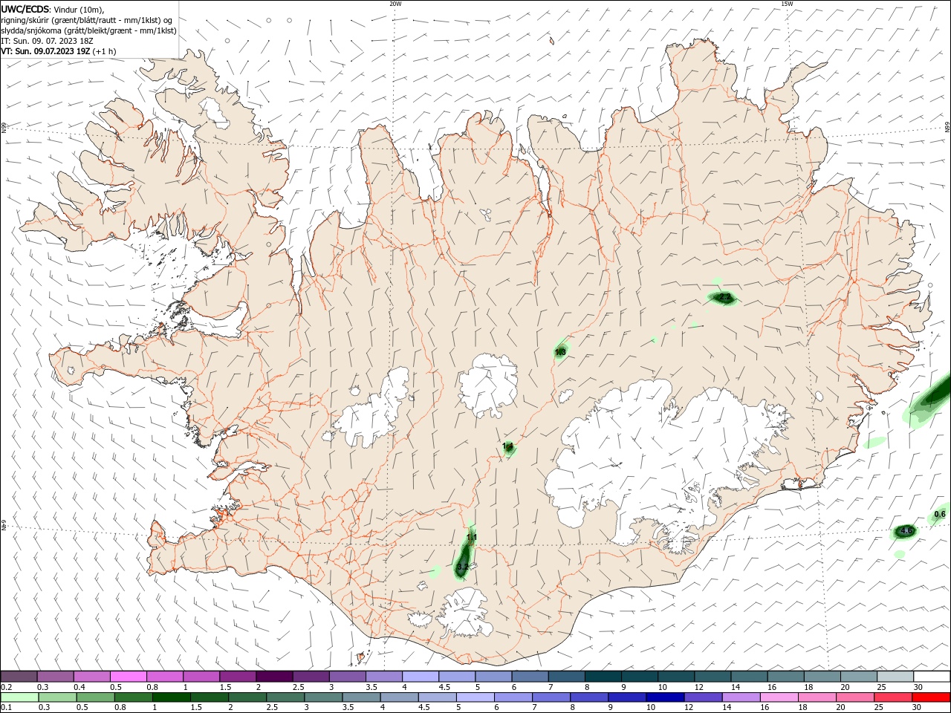
Task: Click the light purple swatch labeled 14
Action: (x=740, y=697)
